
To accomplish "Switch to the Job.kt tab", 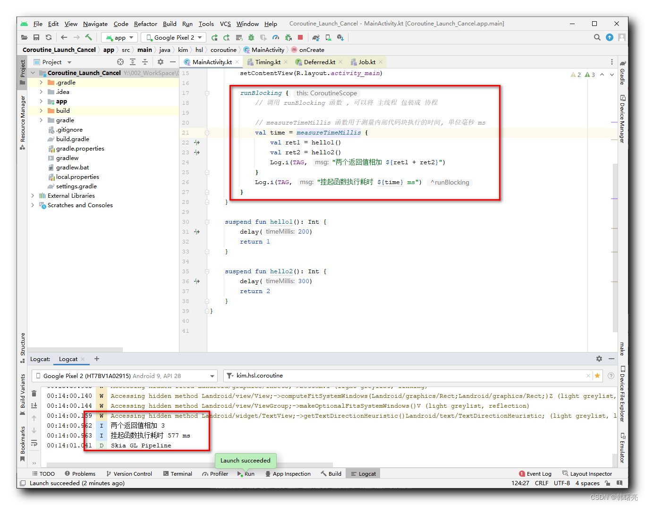I will coord(367,62).
